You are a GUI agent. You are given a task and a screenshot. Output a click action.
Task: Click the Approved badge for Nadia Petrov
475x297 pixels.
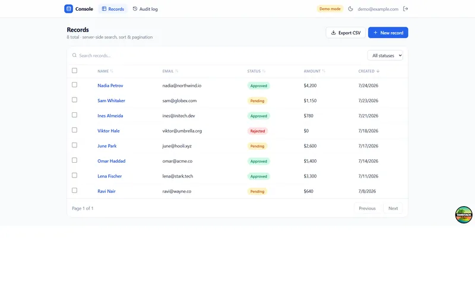pyautogui.click(x=259, y=86)
